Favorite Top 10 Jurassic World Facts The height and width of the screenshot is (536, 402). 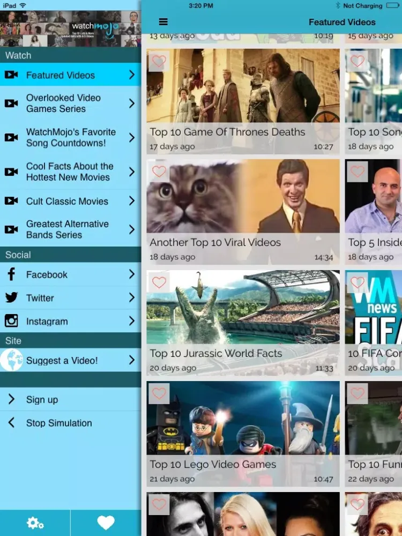159,282
